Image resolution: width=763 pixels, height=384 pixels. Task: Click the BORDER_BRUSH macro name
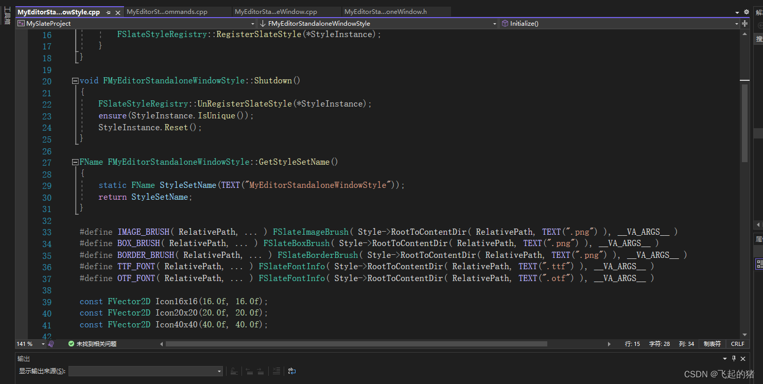pyautogui.click(x=146, y=255)
